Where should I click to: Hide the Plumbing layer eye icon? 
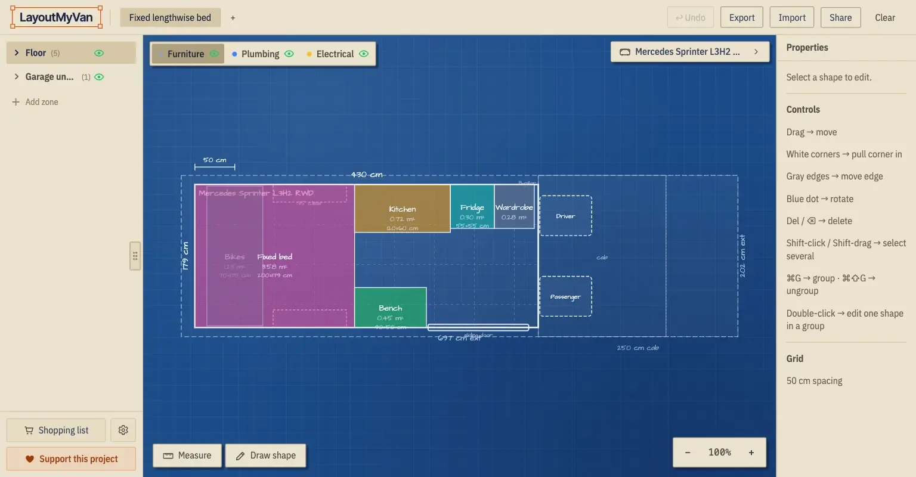pos(289,54)
